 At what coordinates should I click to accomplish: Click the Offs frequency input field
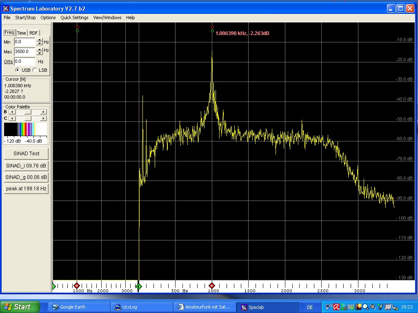(24, 62)
